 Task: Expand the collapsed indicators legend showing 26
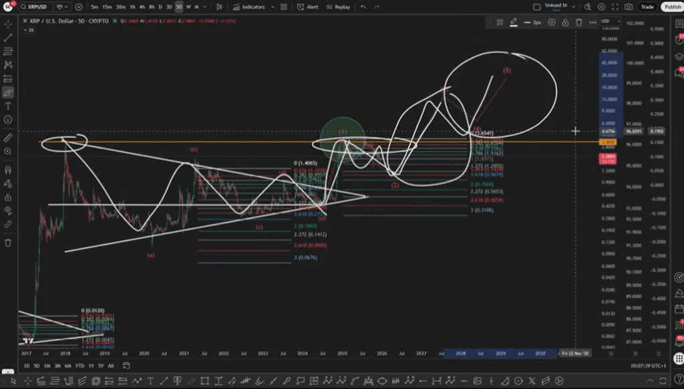pyautogui.click(x=29, y=30)
